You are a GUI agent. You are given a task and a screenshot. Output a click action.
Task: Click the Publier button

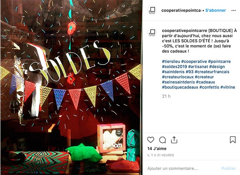(228, 168)
